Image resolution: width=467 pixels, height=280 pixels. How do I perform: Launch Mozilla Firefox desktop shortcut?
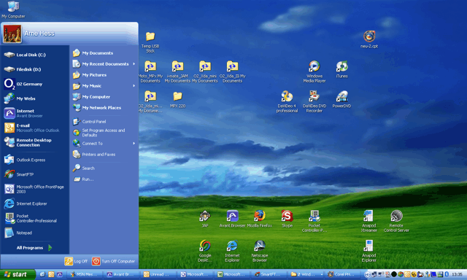coord(260,219)
